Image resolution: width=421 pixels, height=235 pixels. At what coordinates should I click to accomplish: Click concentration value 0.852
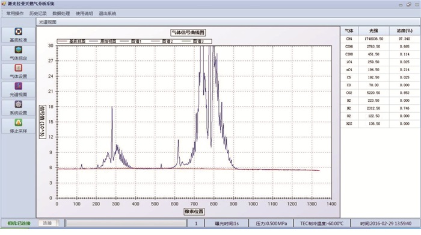coord(404,93)
